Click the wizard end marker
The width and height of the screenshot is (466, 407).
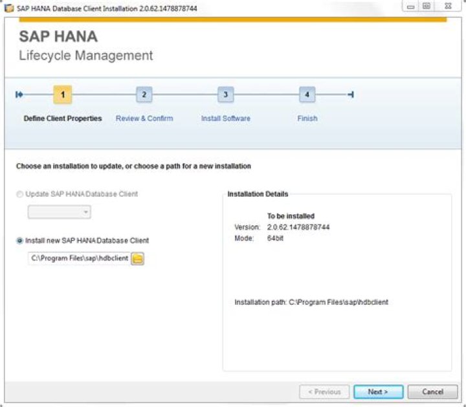(350, 94)
